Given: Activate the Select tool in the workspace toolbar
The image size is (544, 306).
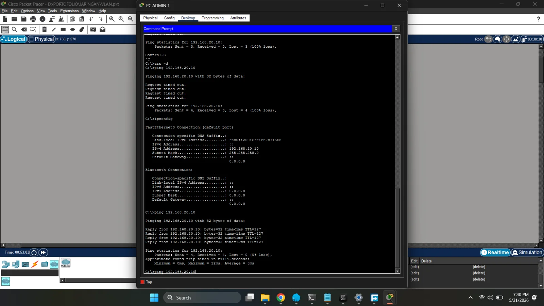Looking at the screenshot, I should 5,30.
